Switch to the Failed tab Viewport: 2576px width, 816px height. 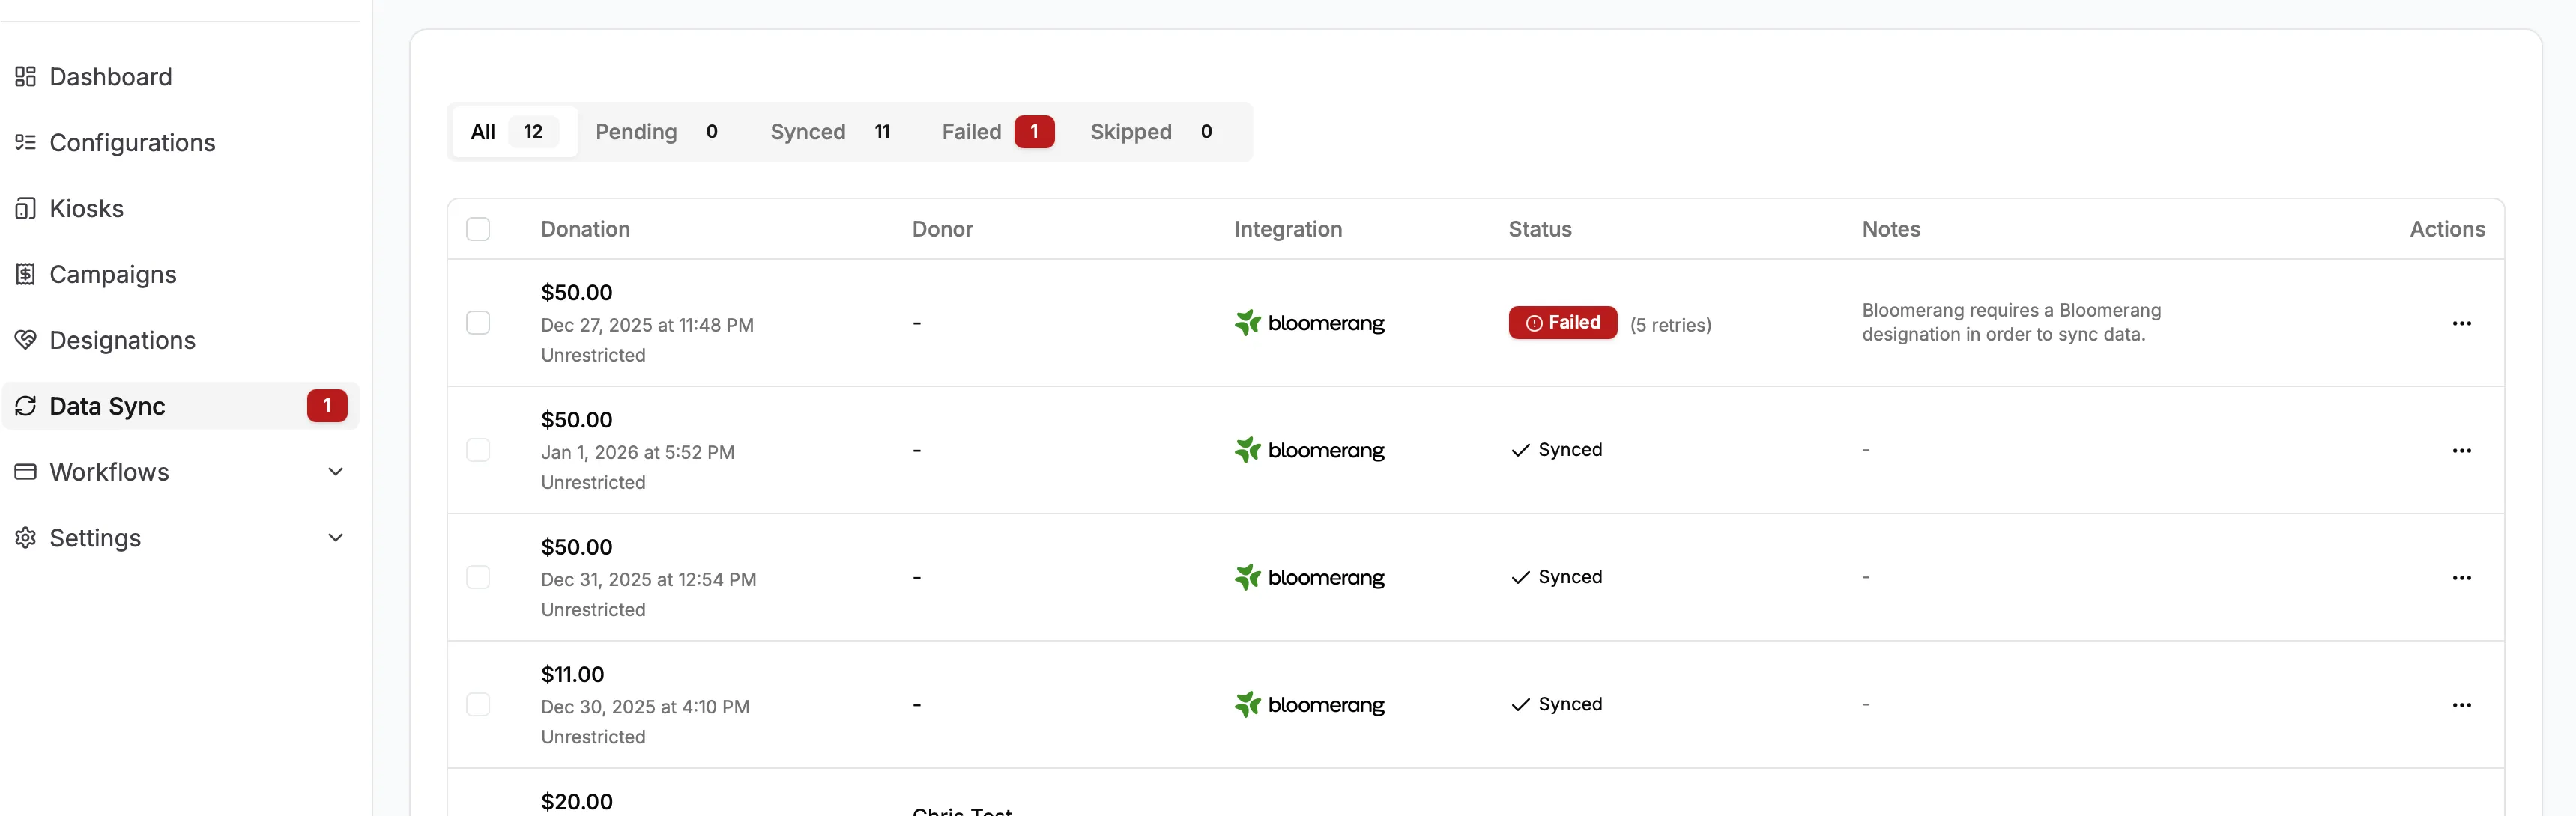click(997, 132)
